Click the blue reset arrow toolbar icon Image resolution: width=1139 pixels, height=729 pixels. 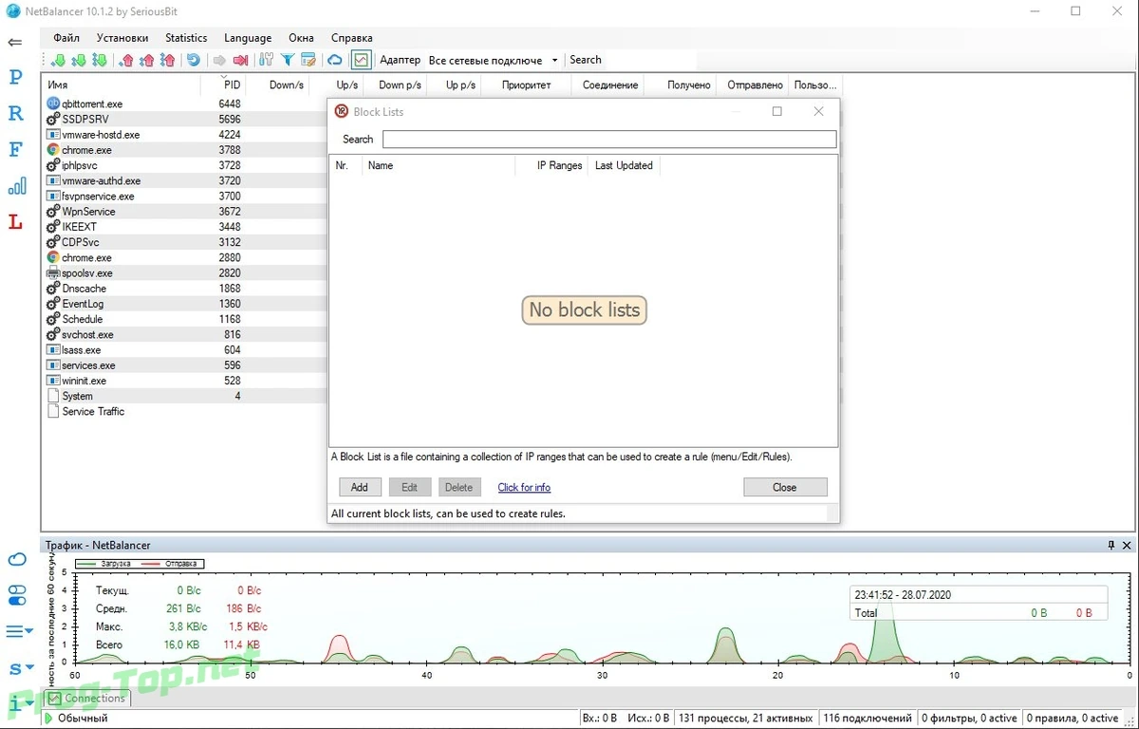[194, 61]
